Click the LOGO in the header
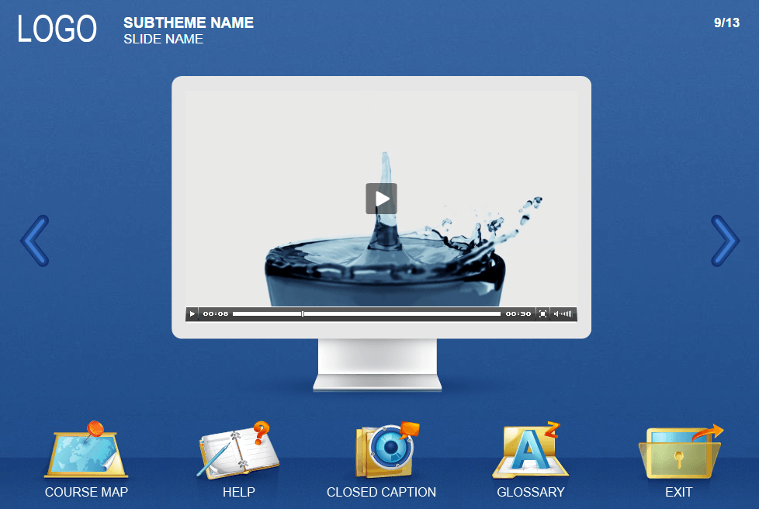759x509 pixels. [57, 29]
